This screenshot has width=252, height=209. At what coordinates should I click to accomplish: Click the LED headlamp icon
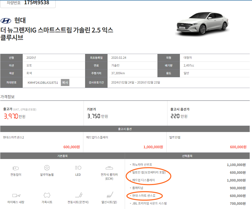tap(78, 168)
